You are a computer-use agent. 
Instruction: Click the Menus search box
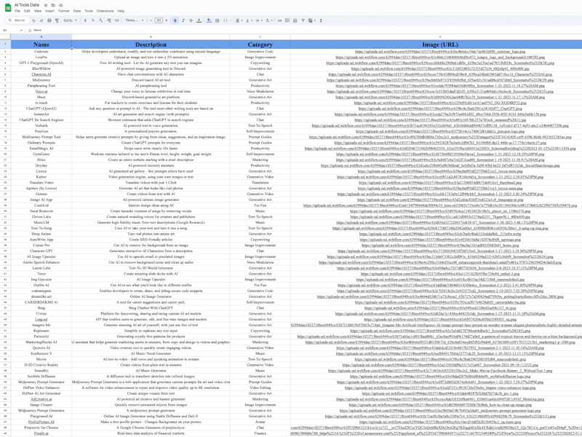click(17, 20)
